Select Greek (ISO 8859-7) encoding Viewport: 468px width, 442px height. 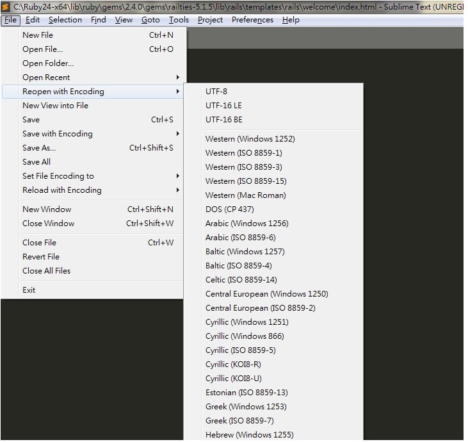(274, 420)
